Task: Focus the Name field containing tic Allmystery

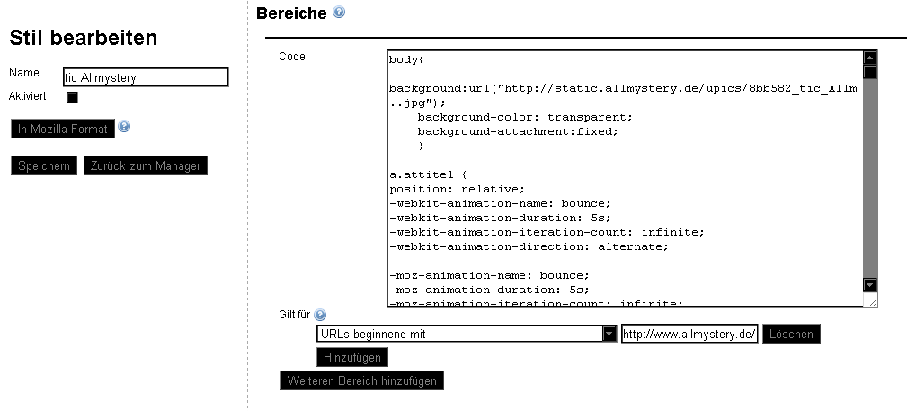Action: click(x=146, y=77)
